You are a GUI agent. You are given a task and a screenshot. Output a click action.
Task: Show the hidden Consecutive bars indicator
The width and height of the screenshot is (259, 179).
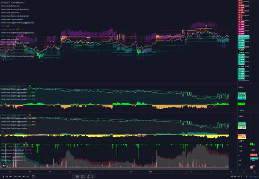18,29
